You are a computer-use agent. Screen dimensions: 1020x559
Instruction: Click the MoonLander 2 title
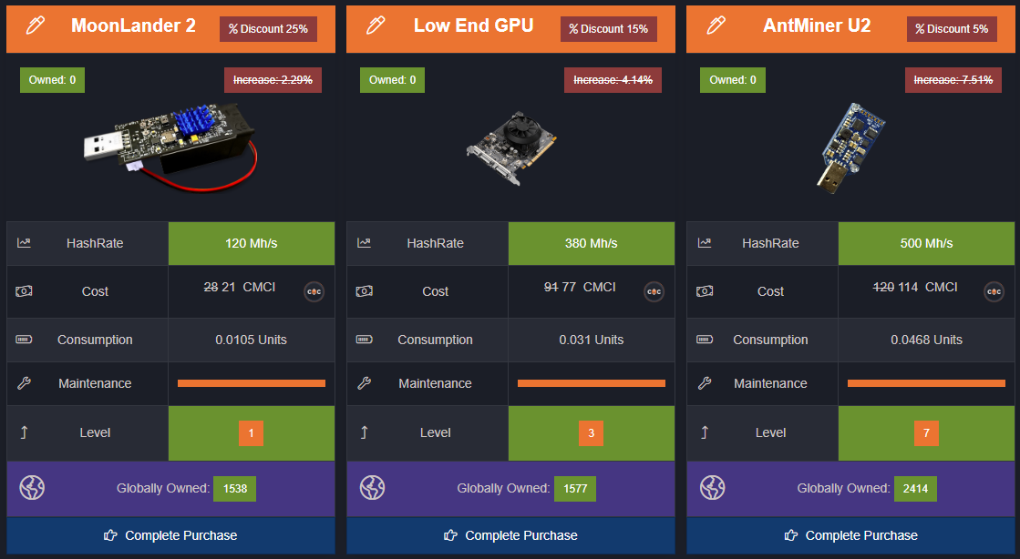(133, 25)
